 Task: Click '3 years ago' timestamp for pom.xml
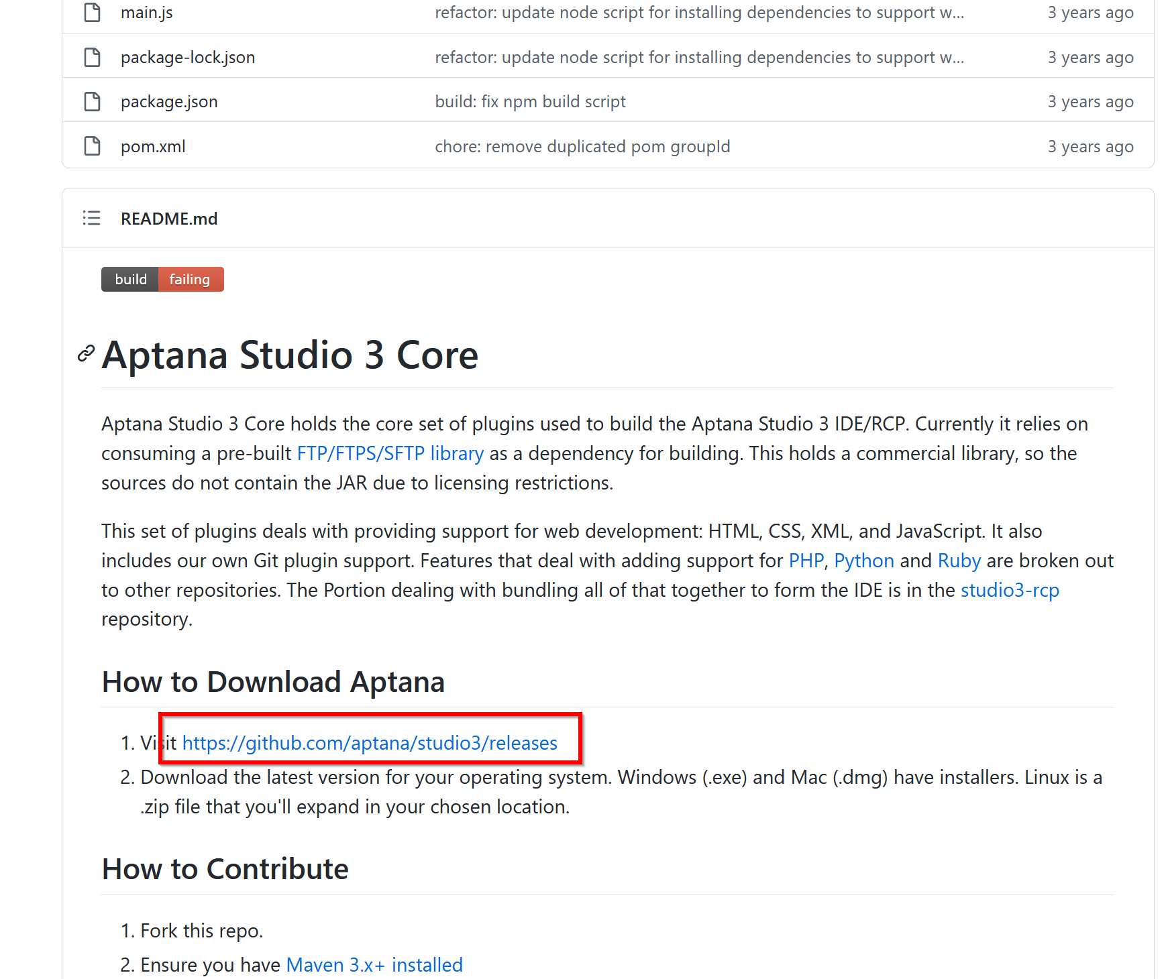[1091, 146]
